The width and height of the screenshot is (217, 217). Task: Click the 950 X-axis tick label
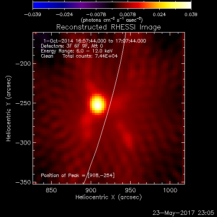[130, 190]
